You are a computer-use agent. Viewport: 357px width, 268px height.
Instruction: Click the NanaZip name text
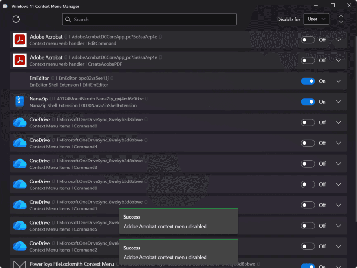tap(39, 99)
